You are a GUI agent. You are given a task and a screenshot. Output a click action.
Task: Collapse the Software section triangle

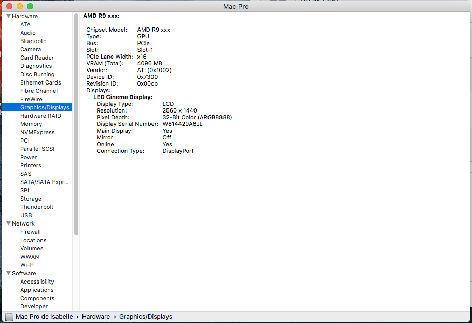pyautogui.click(x=9, y=273)
